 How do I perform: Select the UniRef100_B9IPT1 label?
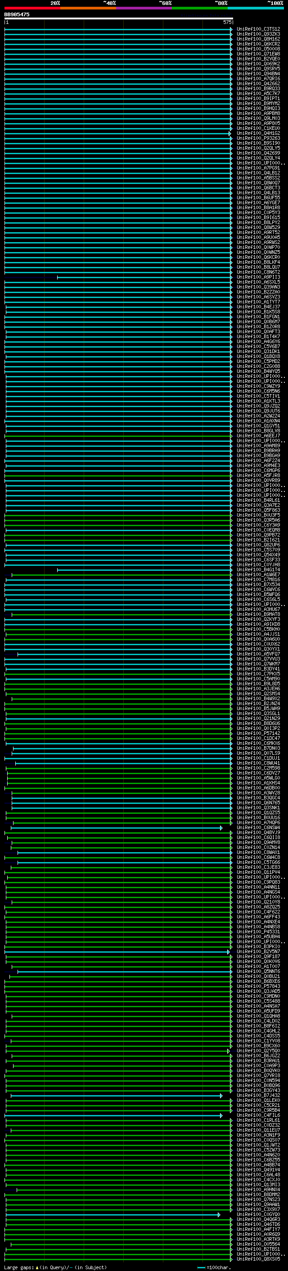[258, 99]
